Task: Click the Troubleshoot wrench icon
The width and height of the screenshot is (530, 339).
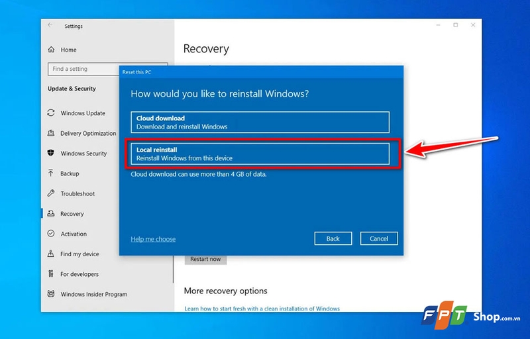Action: point(51,193)
